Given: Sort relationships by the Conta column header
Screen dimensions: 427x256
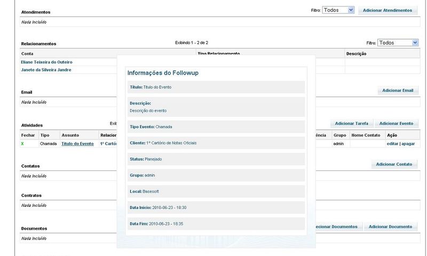Looking at the screenshot, I should coord(27,54).
